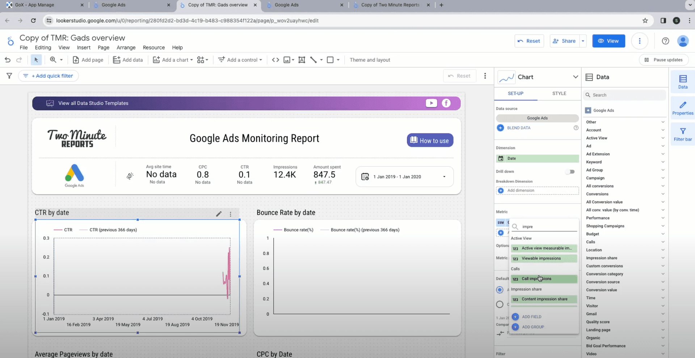Switch to the STYLE tab

coord(559,93)
